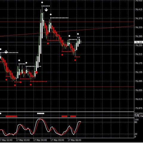The image size is (143, 143).
Task: Select the upper red horizontal resistance line
Action: click(x=67, y=22)
